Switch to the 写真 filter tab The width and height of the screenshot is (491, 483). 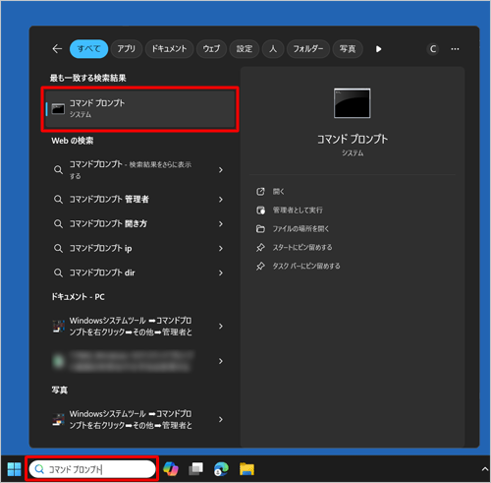[x=348, y=49]
